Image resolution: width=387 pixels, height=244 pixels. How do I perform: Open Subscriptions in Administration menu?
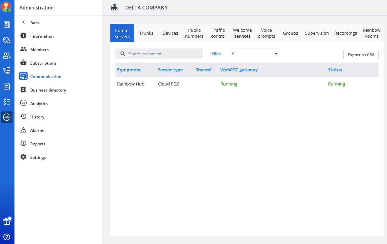point(43,63)
